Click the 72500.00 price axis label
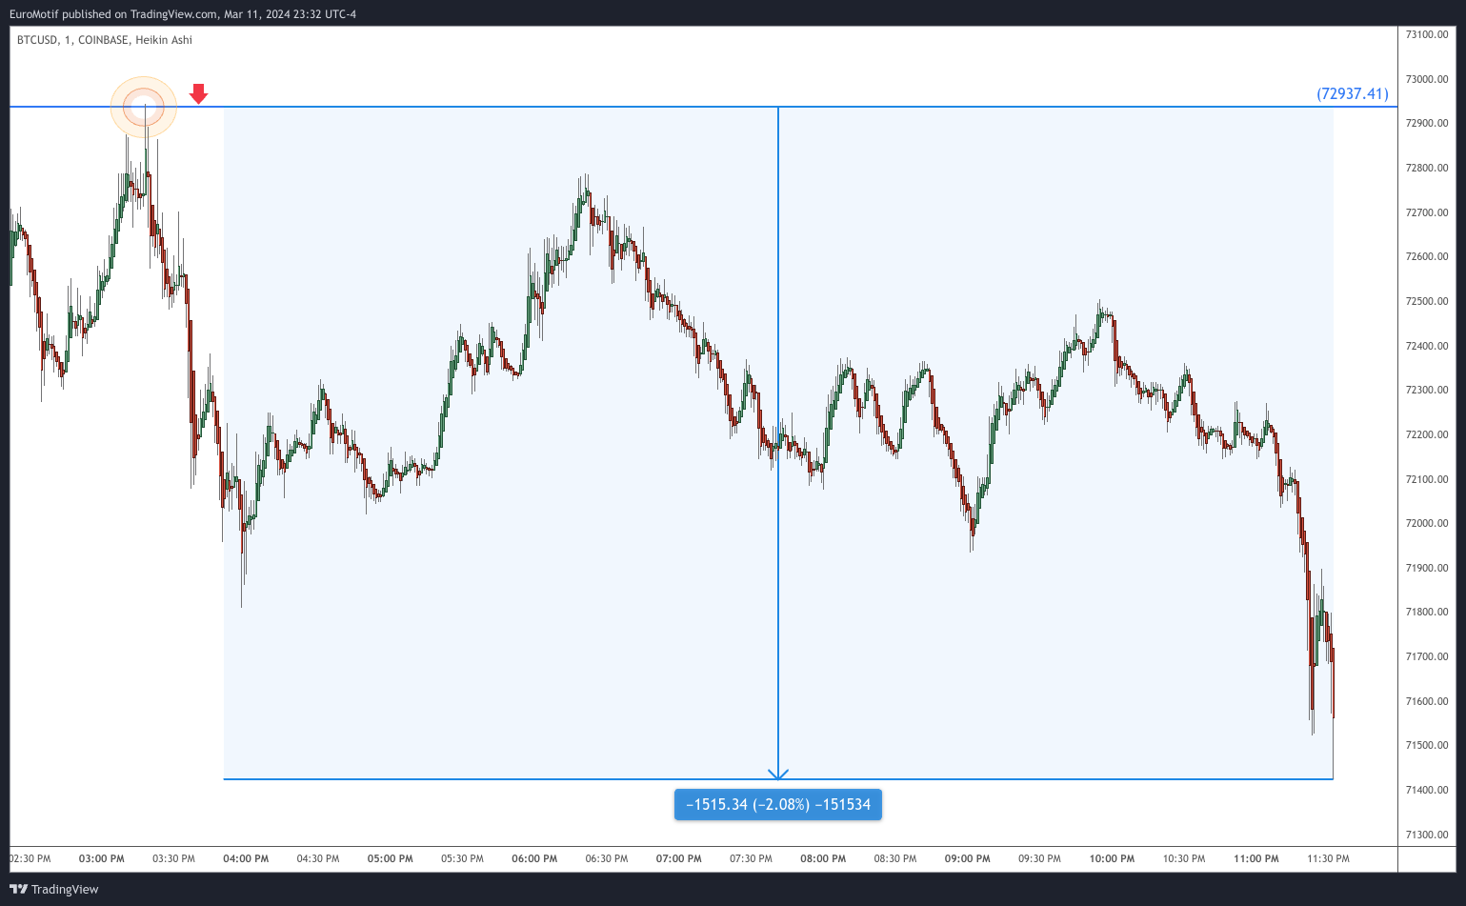The image size is (1466, 906). (x=1427, y=301)
